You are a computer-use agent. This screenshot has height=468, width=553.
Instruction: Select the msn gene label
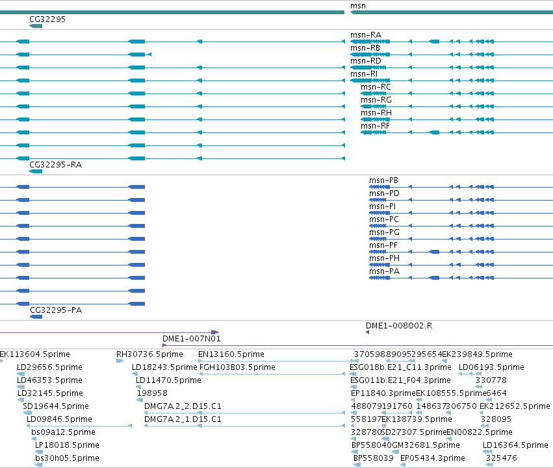click(x=358, y=6)
